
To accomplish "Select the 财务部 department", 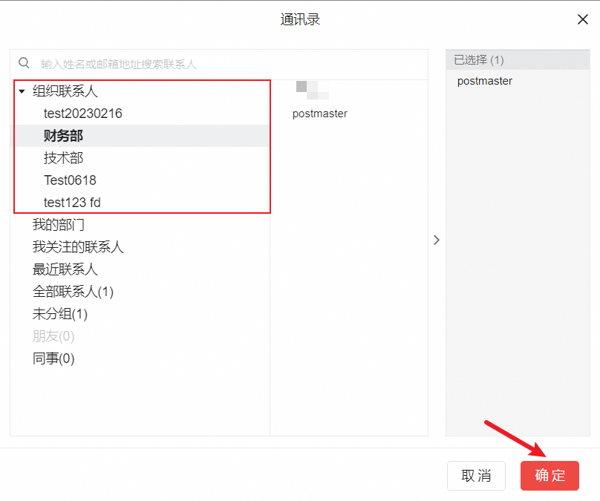I will (x=64, y=136).
